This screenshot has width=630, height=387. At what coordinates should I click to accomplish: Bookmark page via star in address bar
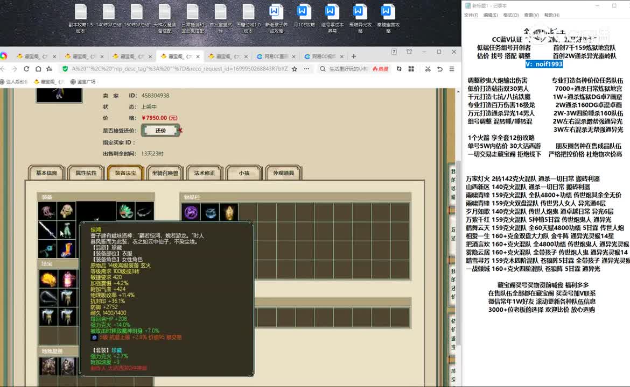point(295,69)
